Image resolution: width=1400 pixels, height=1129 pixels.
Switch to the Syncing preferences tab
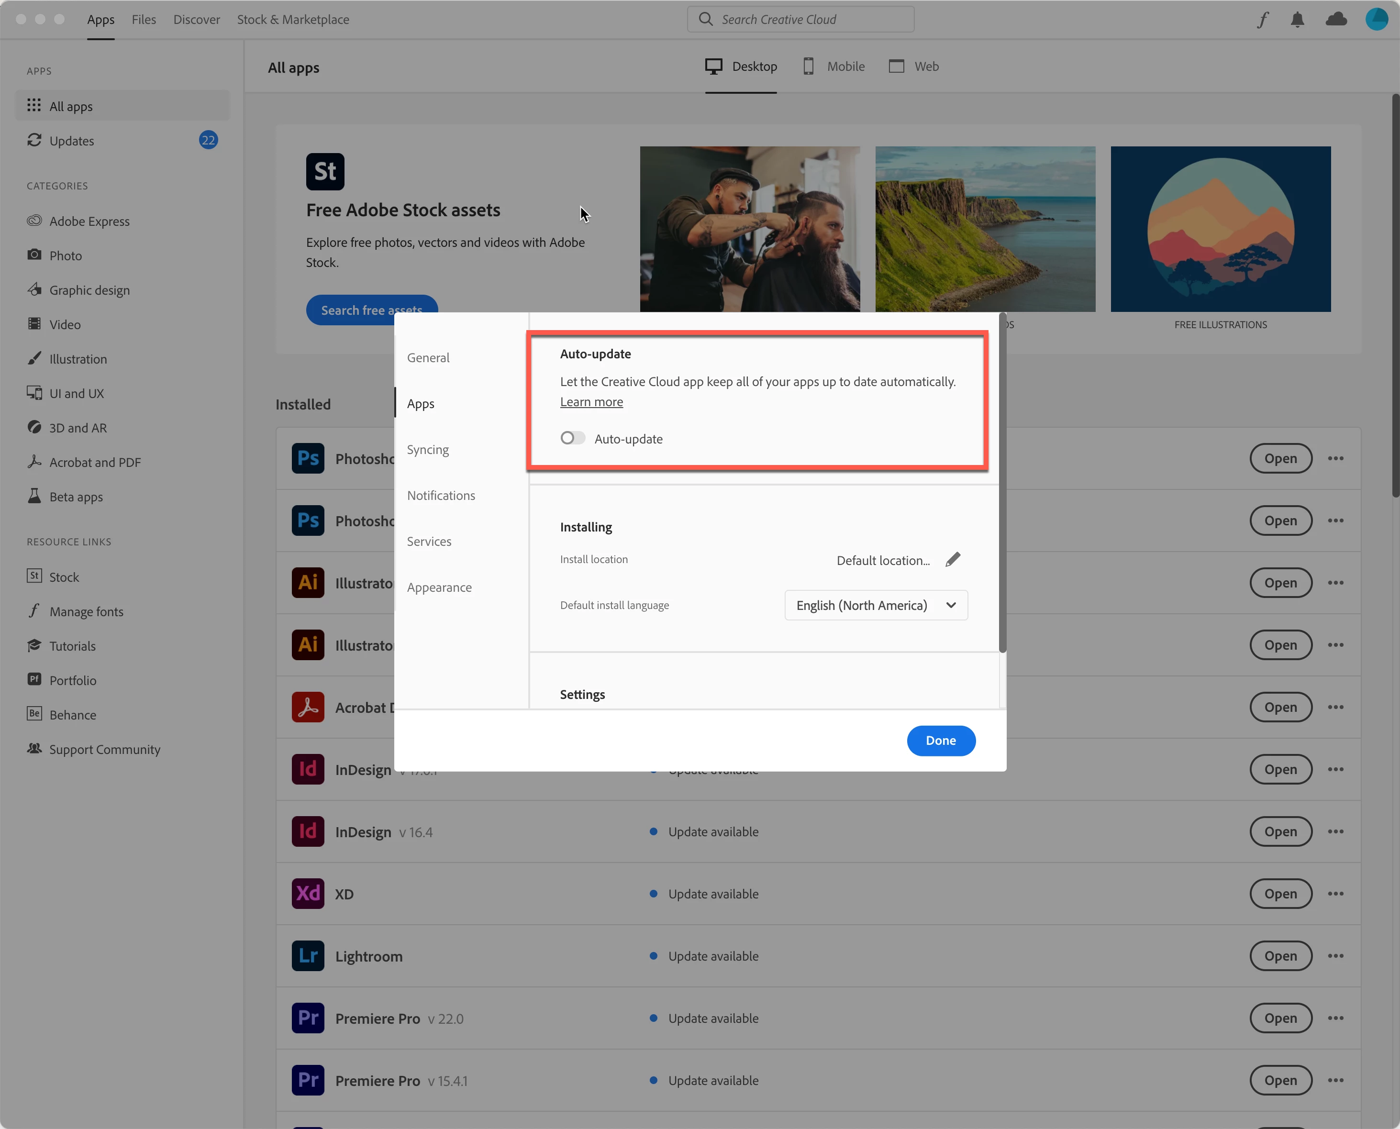point(427,449)
